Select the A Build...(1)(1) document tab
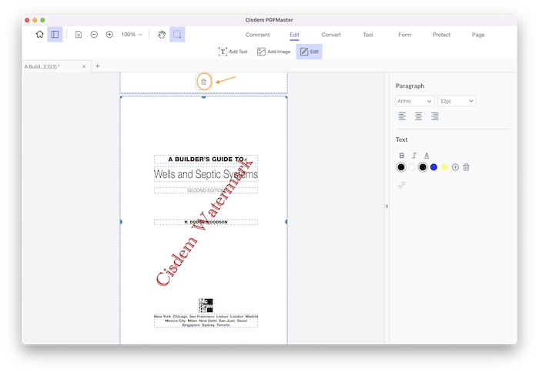Image resolution: width=539 pixels, height=373 pixels. [56, 66]
